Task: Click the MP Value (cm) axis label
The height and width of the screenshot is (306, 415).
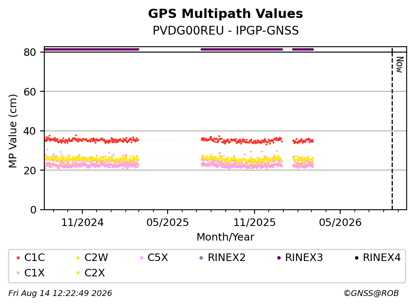Action: pyautogui.click(x=13, y=131)
